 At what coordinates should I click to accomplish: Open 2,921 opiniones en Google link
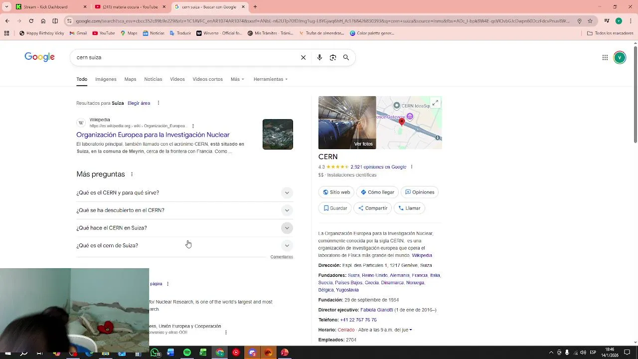[378, 167]
